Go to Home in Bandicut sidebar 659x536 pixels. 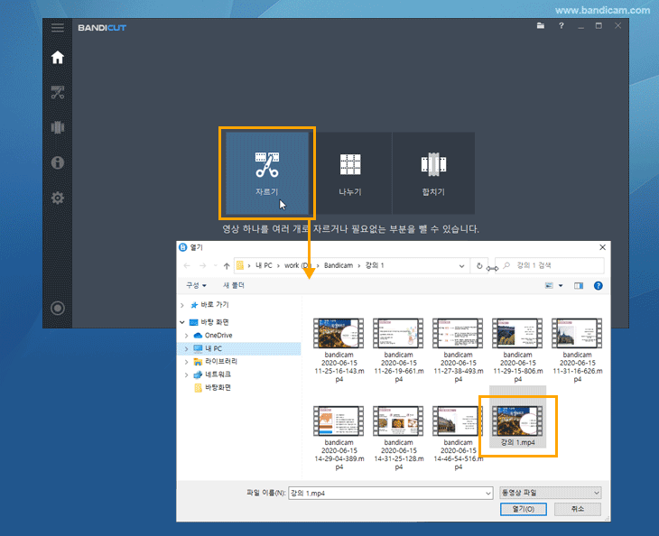58,58
